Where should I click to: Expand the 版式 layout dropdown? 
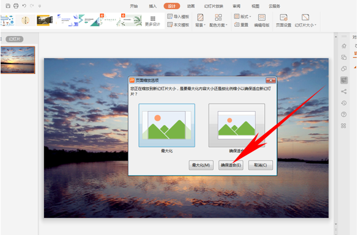pyautogui.click(x=243, y=16)
